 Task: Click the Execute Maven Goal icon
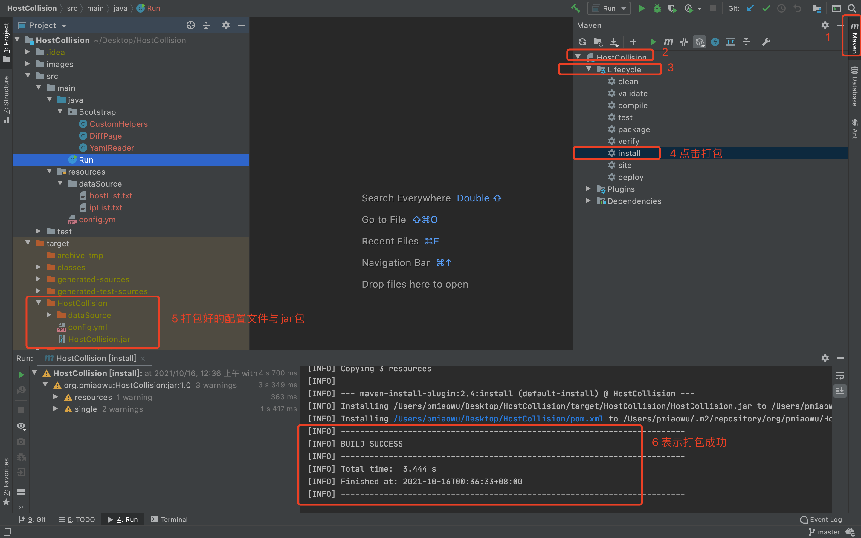tap(668, 42)
